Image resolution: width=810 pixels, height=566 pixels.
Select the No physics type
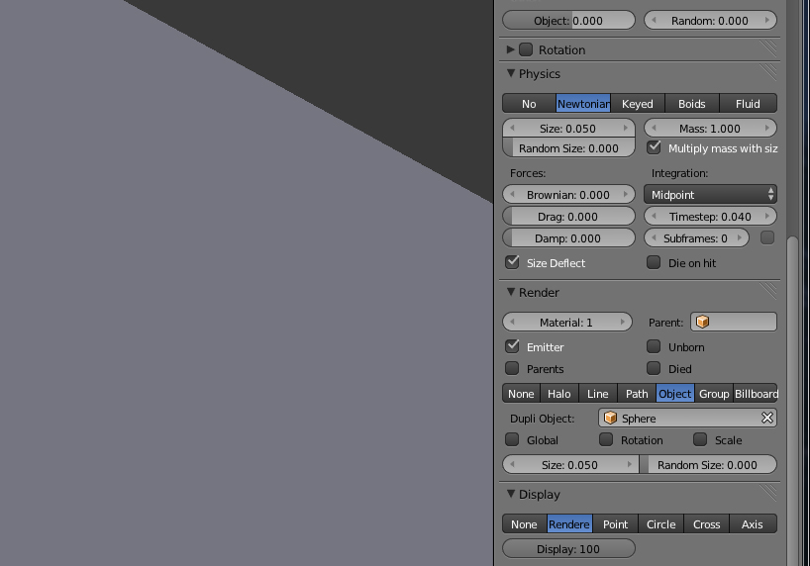click(529, 103)
